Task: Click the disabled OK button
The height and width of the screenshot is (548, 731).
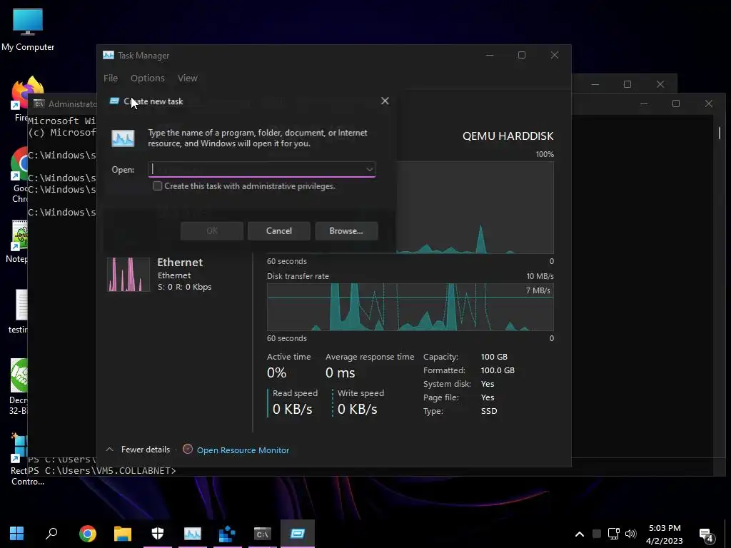Action: pos(211,230)
